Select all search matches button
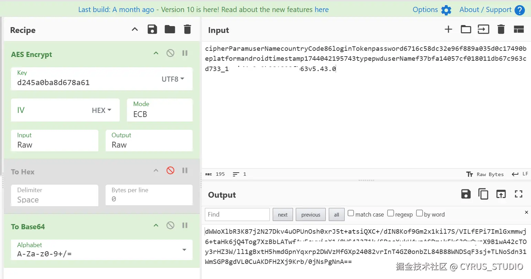The height and width of the screenshot is (279, 531). tap(336, 214)
